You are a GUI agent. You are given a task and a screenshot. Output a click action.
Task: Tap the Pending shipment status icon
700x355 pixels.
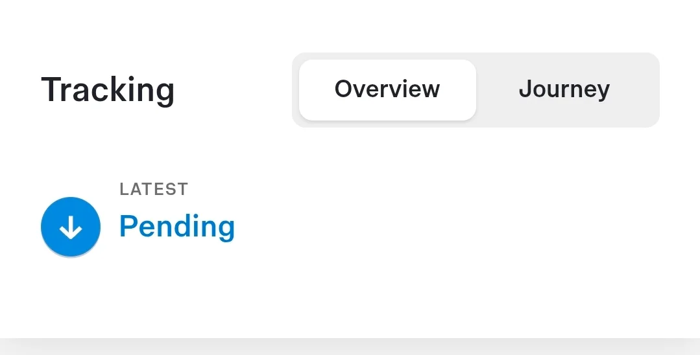pos(71,227)
